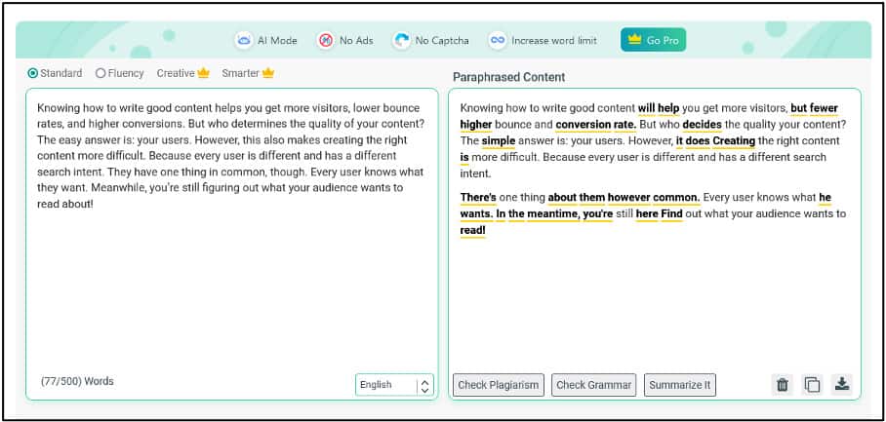Delete output with the trash icon
The width and height of the screenshot is (886, 422).
782,385
